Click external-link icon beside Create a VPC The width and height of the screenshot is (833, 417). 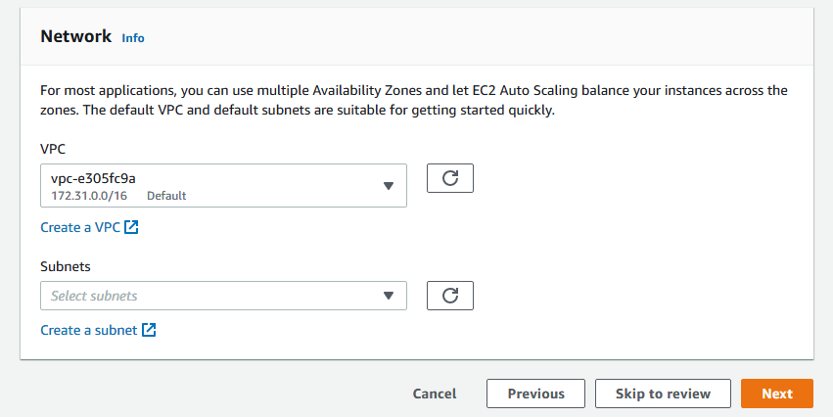point(131,227)
